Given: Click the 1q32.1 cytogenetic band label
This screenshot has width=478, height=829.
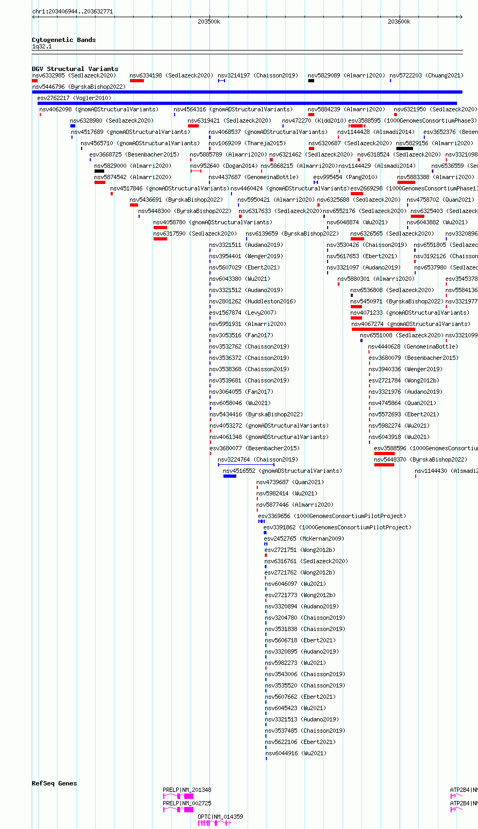Looking at the screenshot, I should coord(42,47).
